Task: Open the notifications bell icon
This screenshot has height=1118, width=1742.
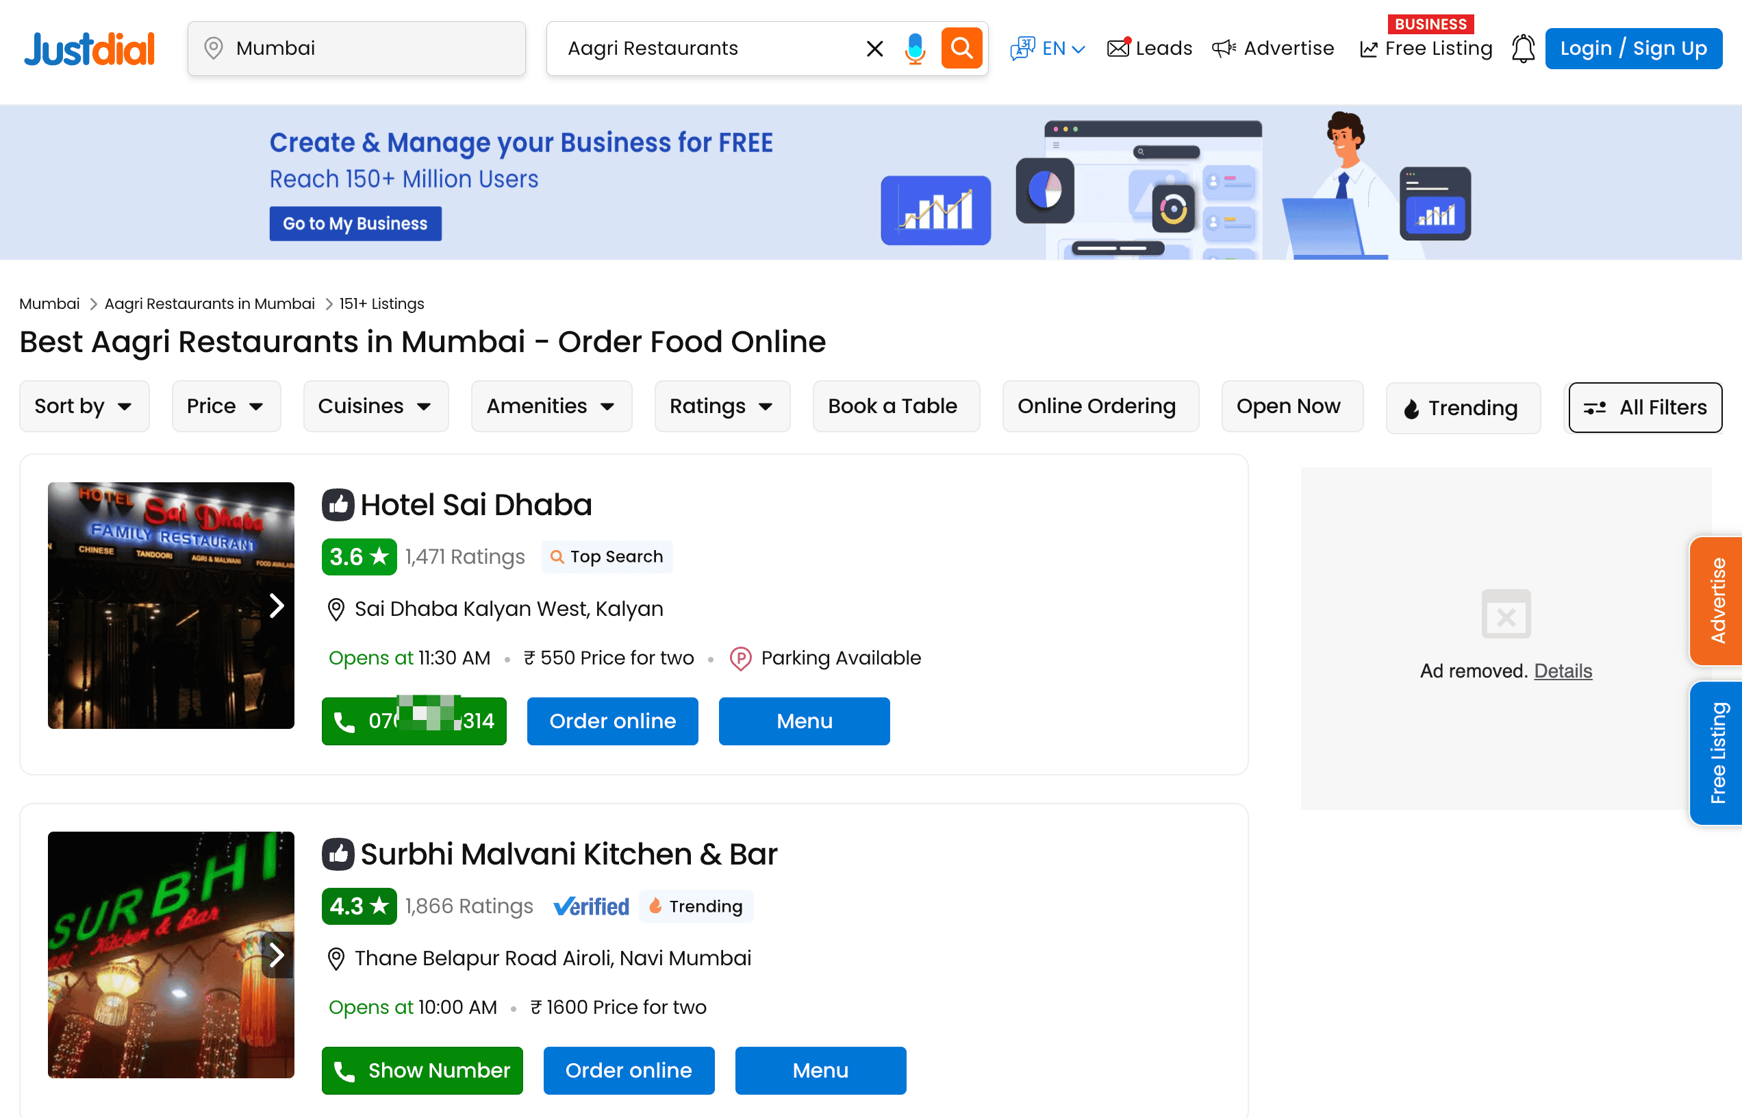Action: point(1522,49)
